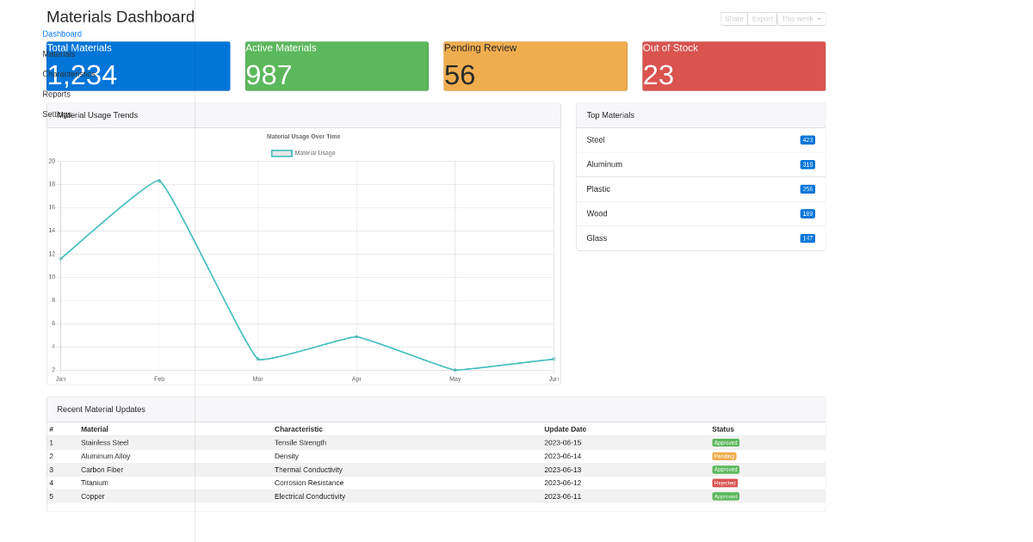
Task: Click the Active Materials card showing 987
Action: coord(336,65)
